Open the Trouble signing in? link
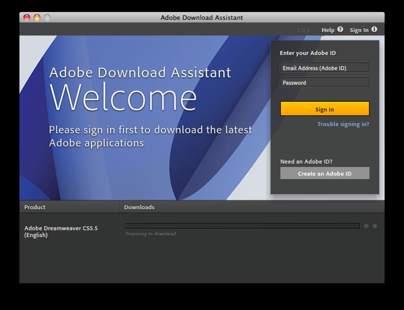This screenshot has width=404, height=310. pos(343,124)
